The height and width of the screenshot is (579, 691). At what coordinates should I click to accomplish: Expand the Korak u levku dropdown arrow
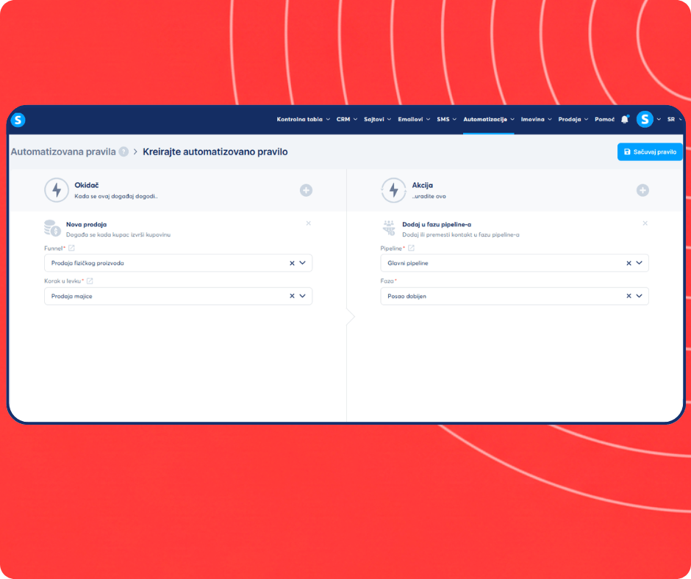tap(303, 296)
